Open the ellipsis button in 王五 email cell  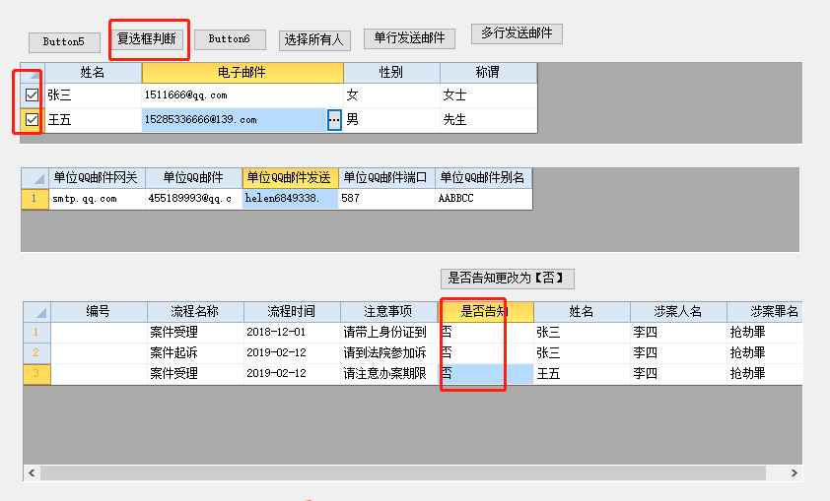pyautogui.click(x=334, y=120)
